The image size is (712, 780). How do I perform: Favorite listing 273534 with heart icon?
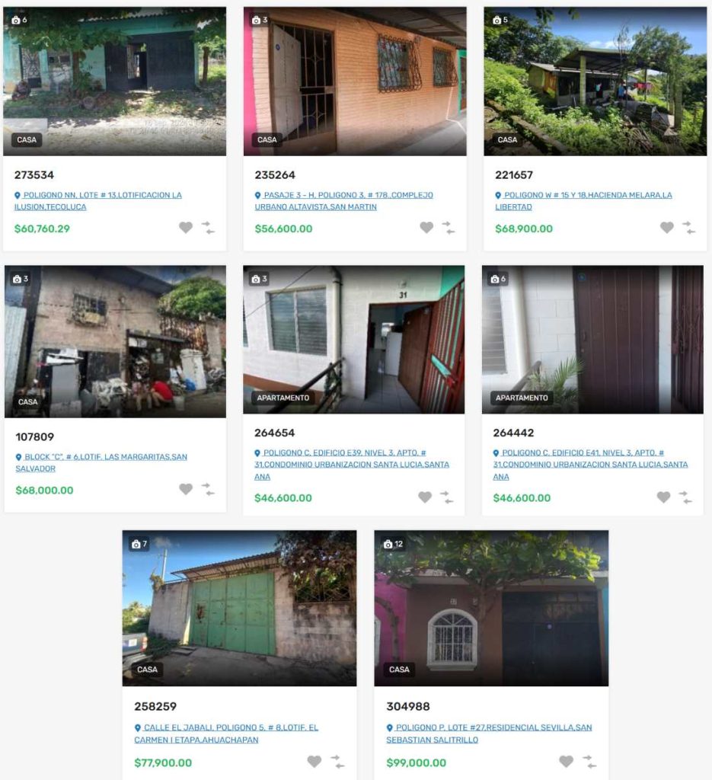[186, 228]
